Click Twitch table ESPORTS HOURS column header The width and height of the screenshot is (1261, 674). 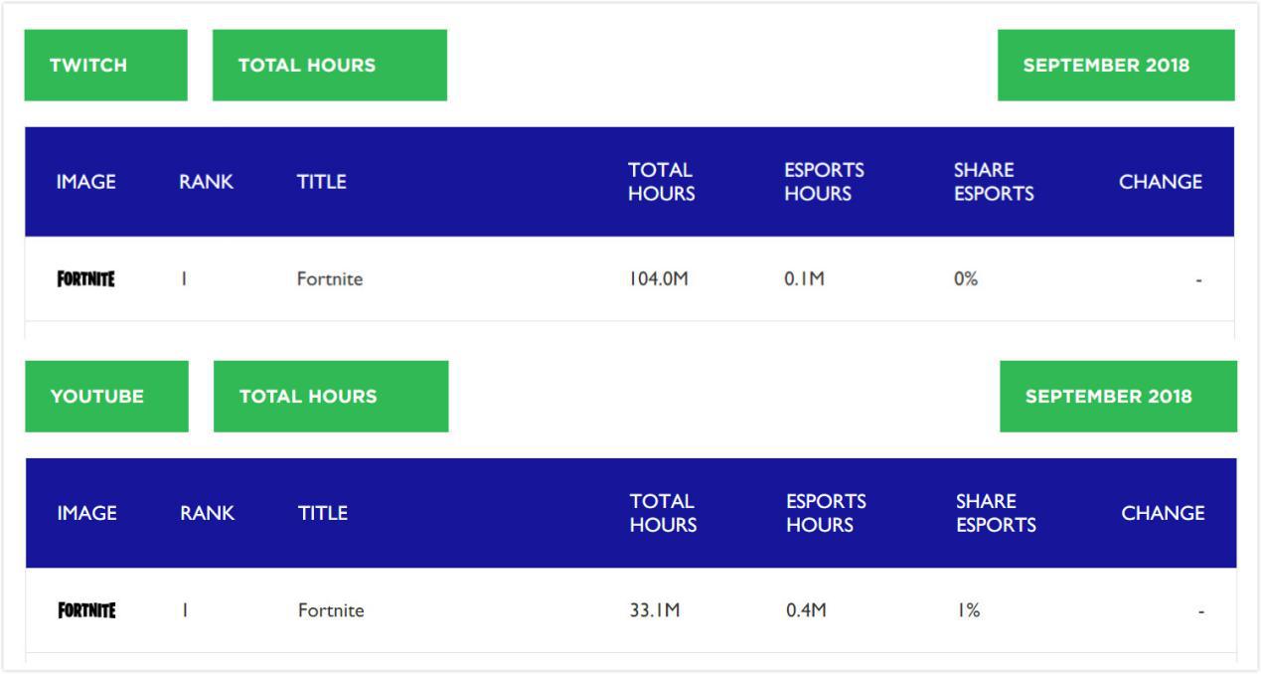click(824, 182)
